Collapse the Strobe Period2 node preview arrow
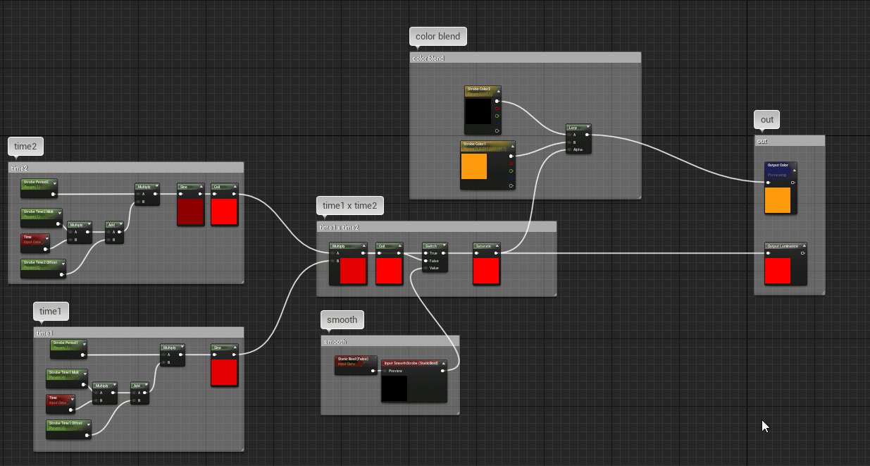Viewport: 870px width, 466px height. point(54,182)
